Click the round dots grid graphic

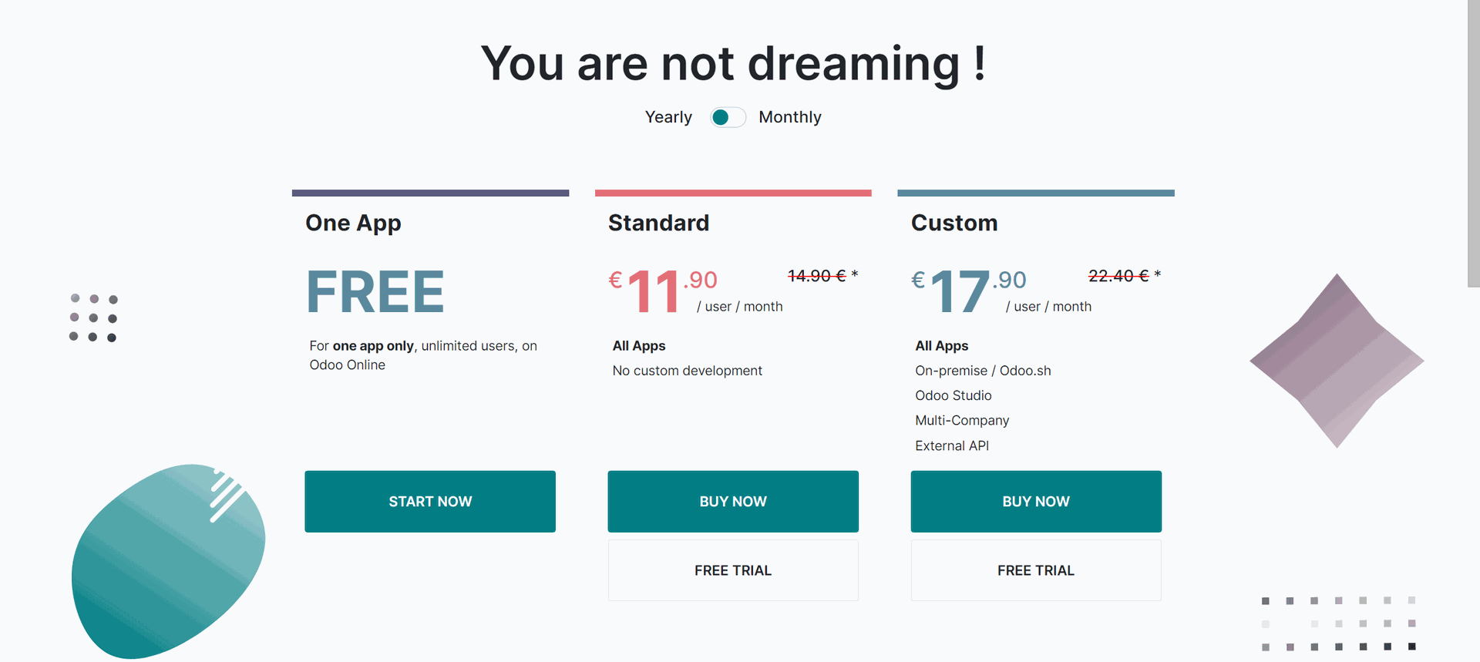pos(93,318)
